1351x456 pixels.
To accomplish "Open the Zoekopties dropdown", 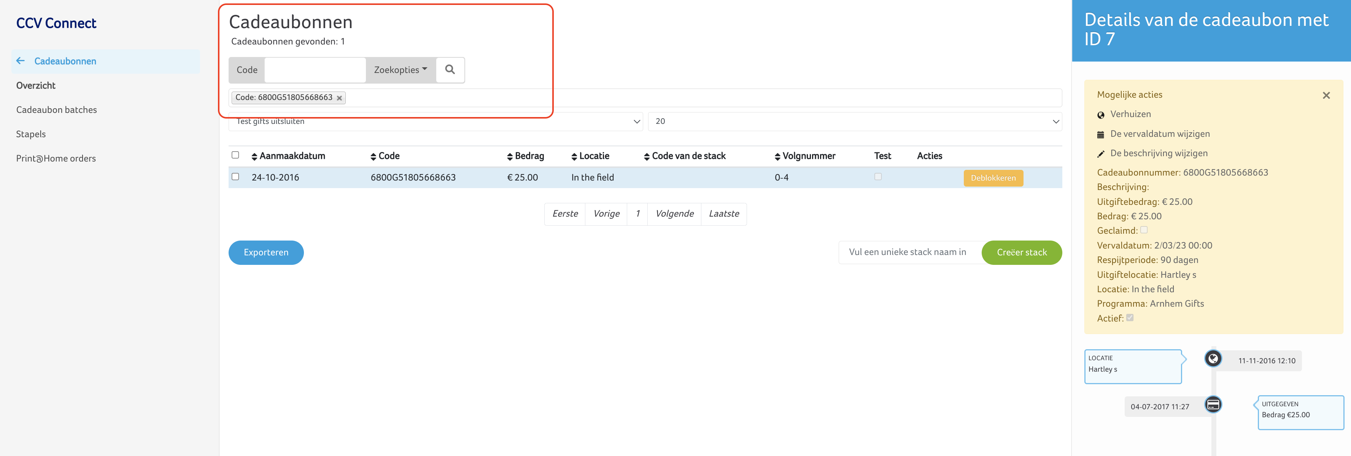I will (x=401, y=70).
